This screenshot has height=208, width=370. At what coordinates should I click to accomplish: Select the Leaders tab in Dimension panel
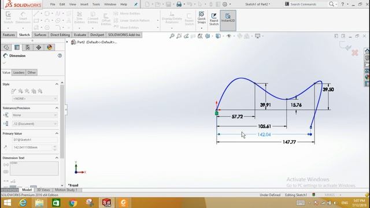click(x=19, y=72)
